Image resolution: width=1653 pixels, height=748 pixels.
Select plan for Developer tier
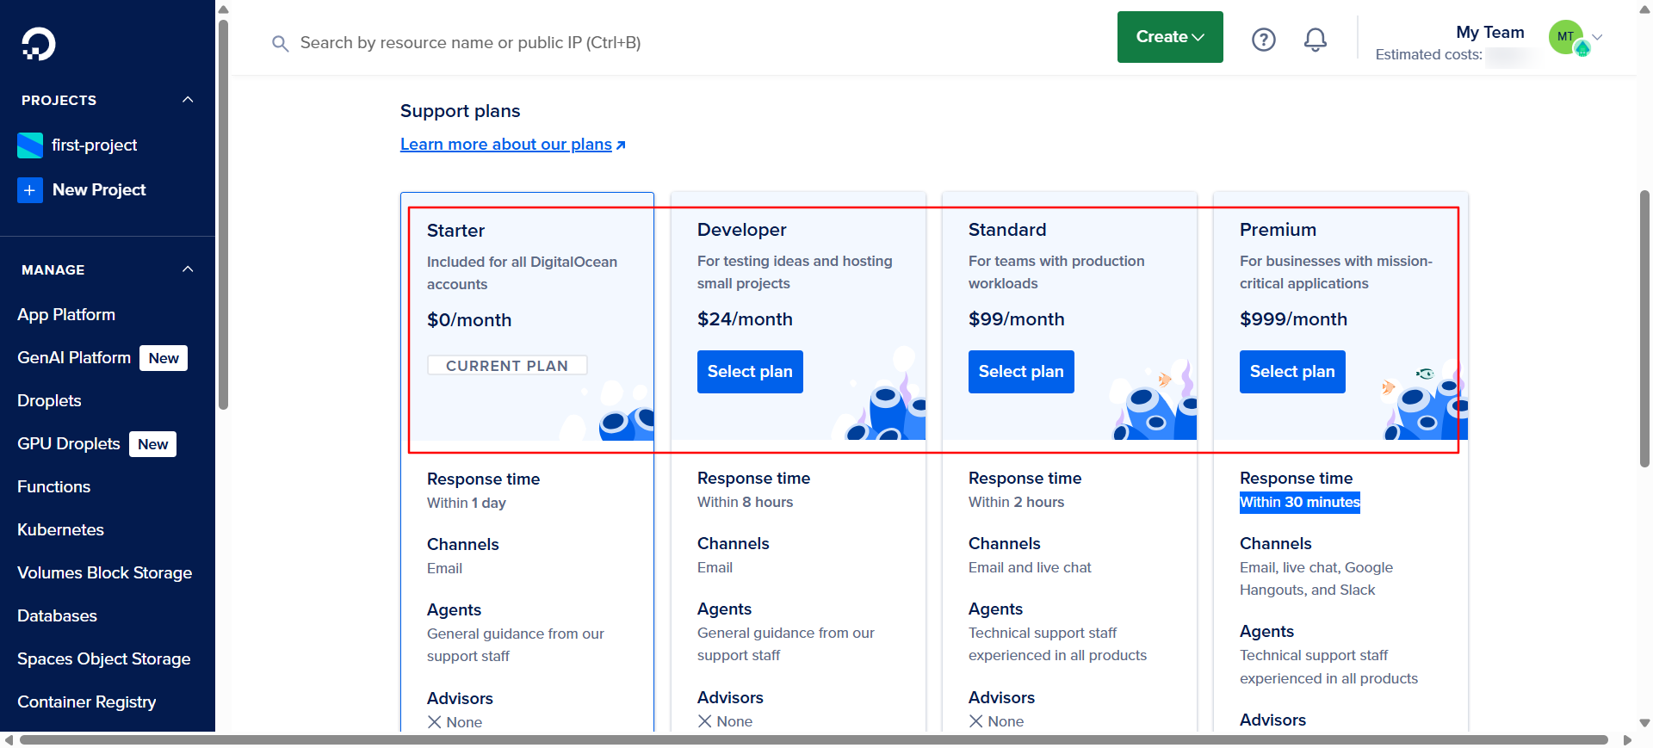pos(749,372)
